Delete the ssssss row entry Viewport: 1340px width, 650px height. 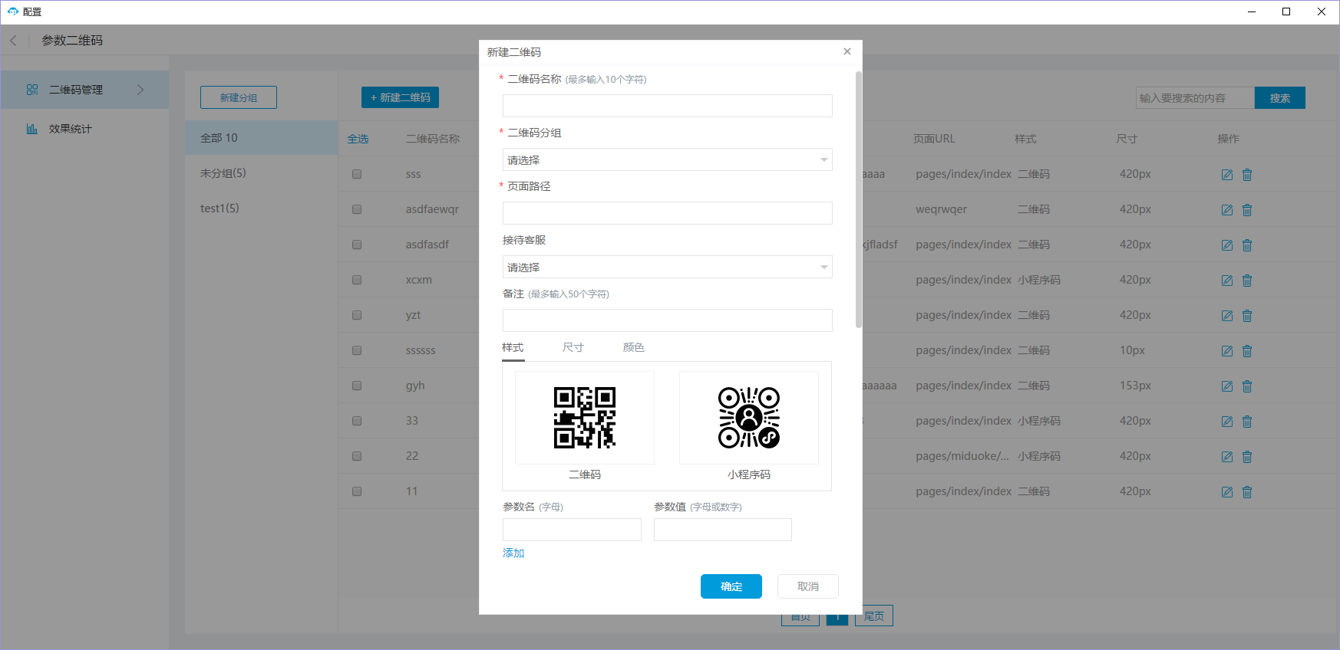pyautogui.click(x=1247, y=351)
